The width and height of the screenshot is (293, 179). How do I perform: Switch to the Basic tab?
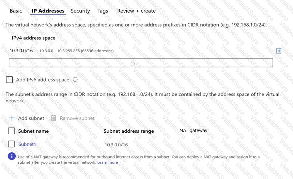click(x=16, y=11)
